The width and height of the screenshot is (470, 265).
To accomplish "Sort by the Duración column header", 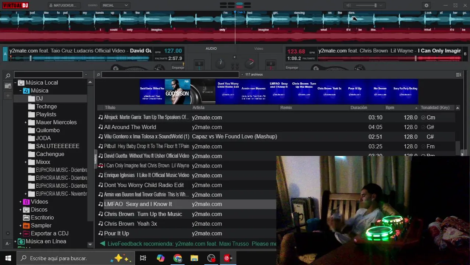I will point(359,107).
